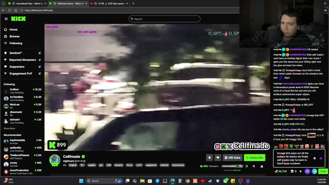Open the 7TV emote button
The height and width of the screenshot is (185, 329).
point(307,171)
